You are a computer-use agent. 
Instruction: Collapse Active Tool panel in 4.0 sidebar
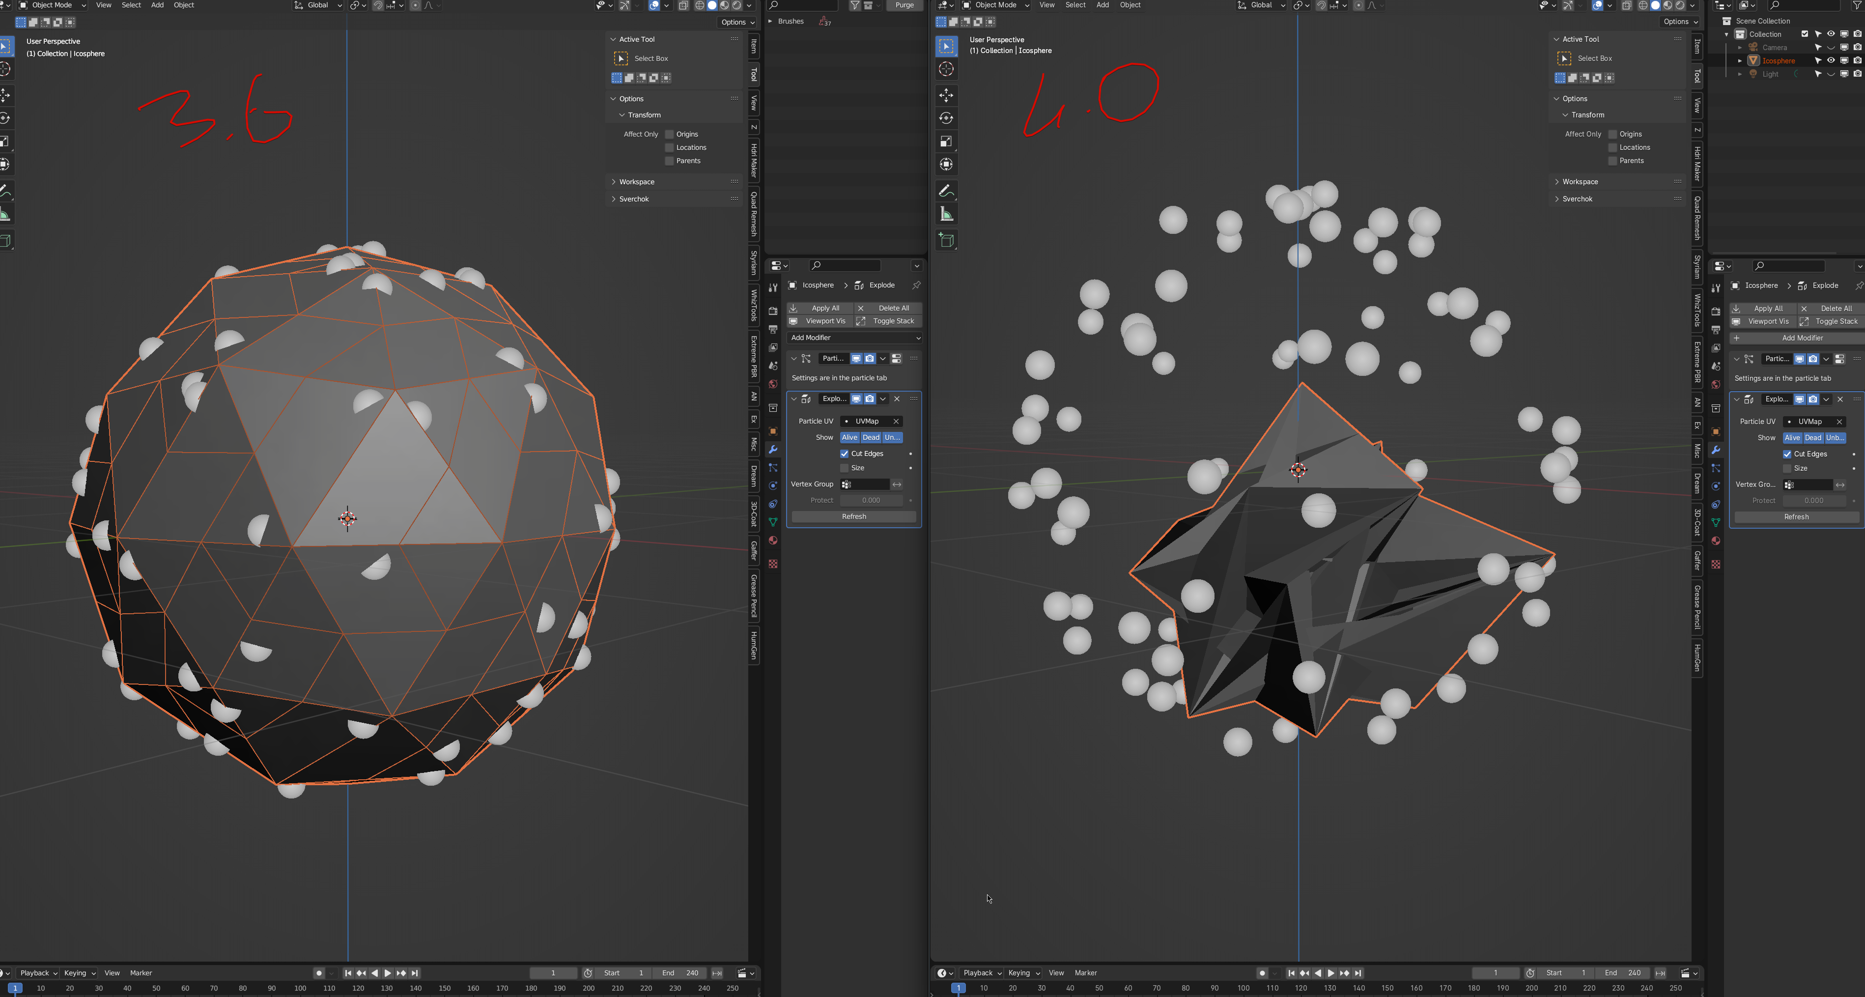(x=1556, y=39)
